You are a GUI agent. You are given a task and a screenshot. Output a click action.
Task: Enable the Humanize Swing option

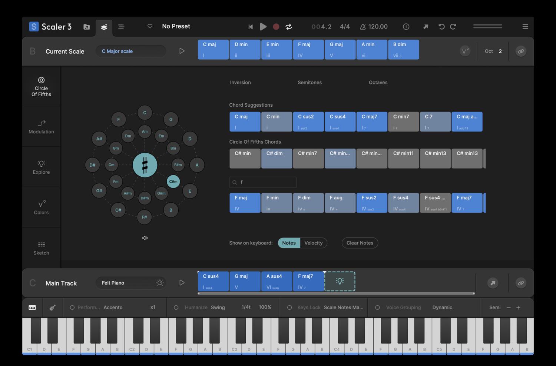pos(176,307)
